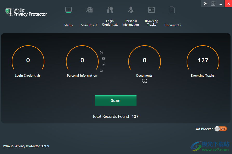Click the help question bubble under Documents
This screenshot has height=154, width=232.
pyautogui.click(x=145, y=81)
